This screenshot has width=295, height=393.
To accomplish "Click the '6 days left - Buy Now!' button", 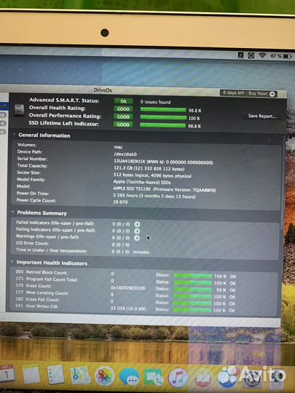I will pyautogui.click(x=248, y=93).
